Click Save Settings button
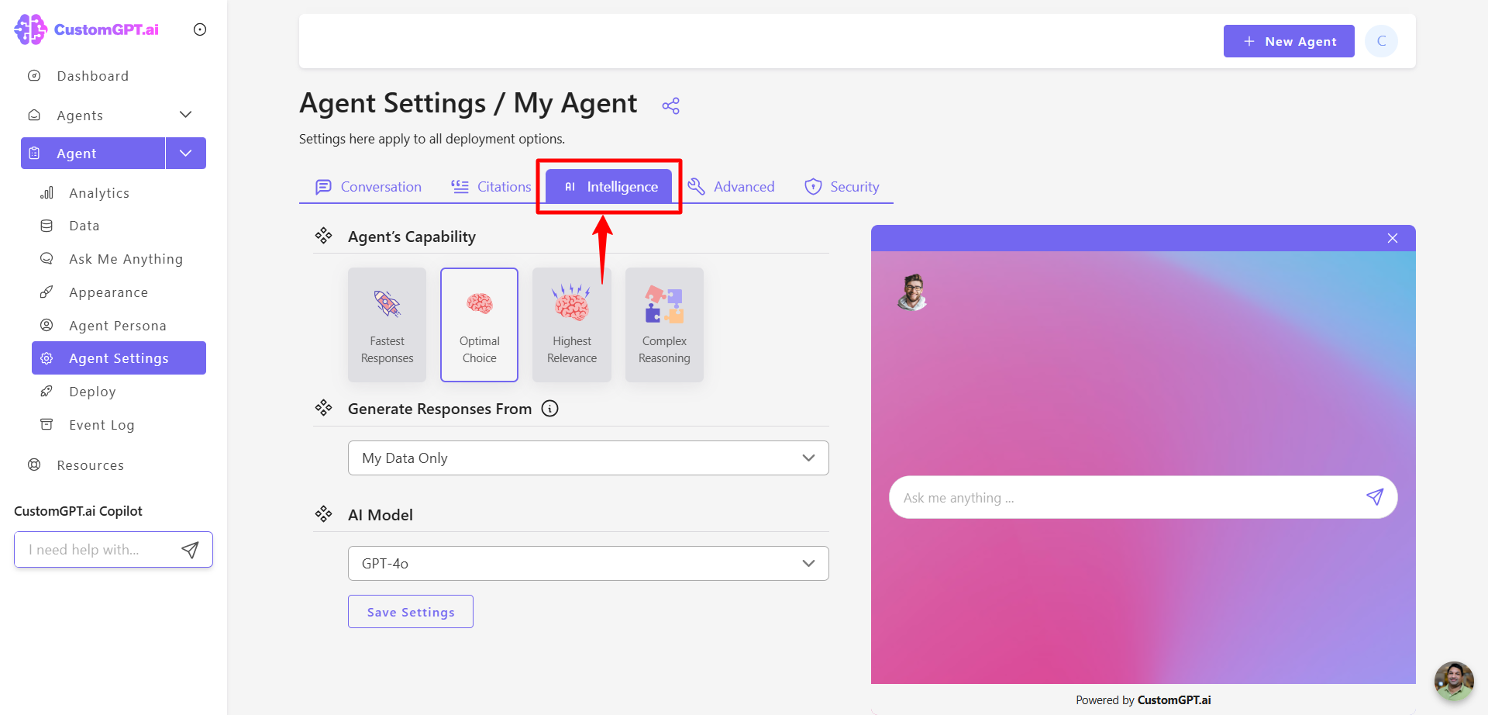Screen dimensions: 1488x715 [411, 612]
